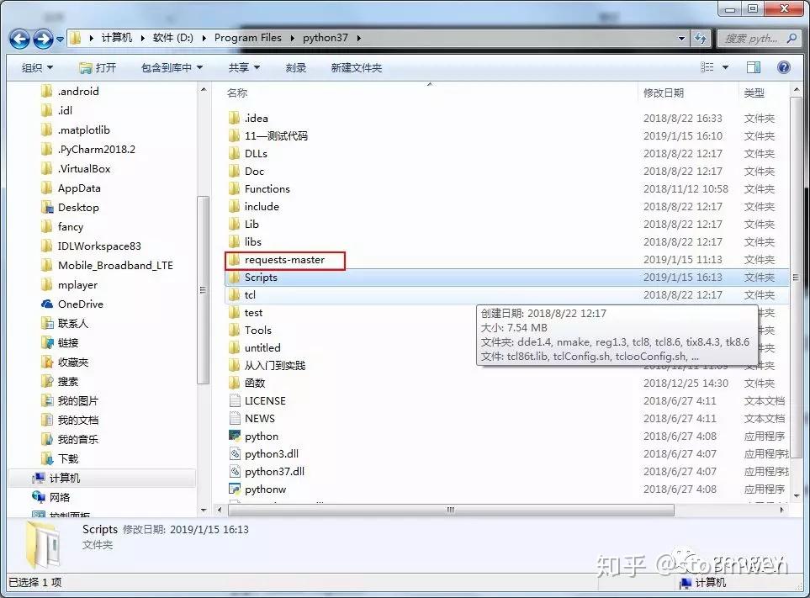Click the 刻录 toolbar button
This screenshot has width=810, height=598.
296,67
